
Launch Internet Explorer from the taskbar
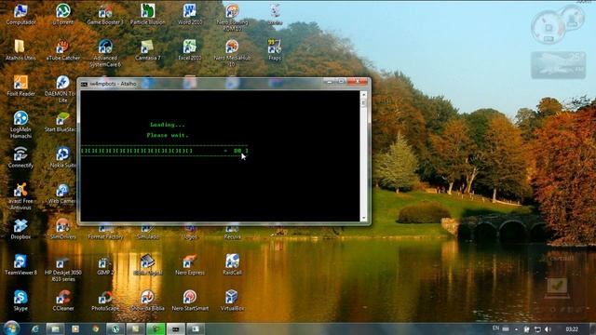pyautogui.click(x=35, y=328)
